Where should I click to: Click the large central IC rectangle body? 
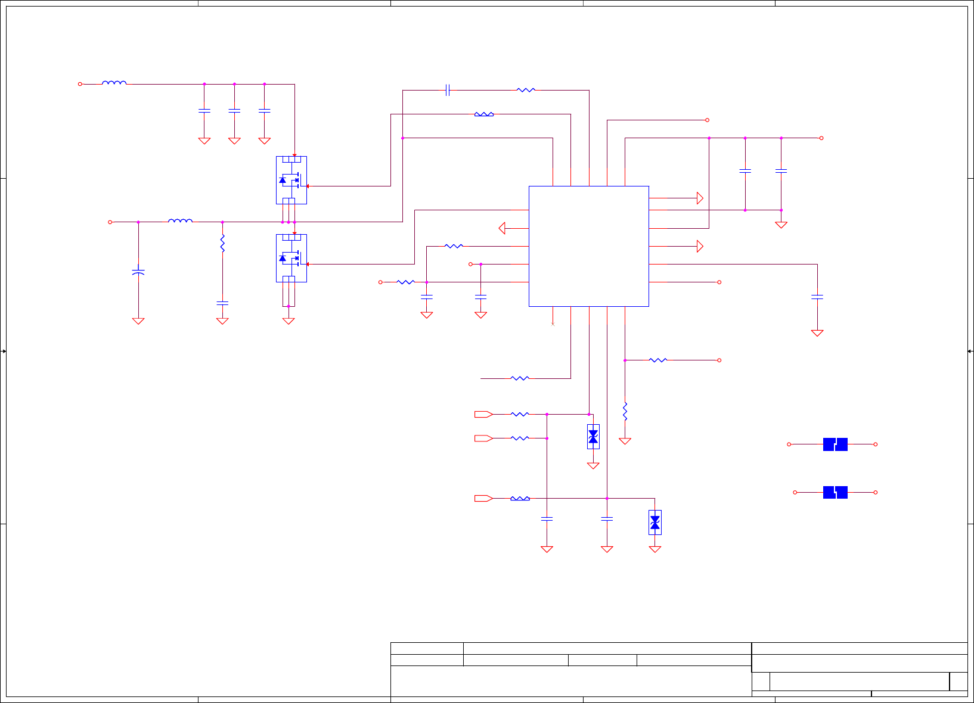pos(589,246)
